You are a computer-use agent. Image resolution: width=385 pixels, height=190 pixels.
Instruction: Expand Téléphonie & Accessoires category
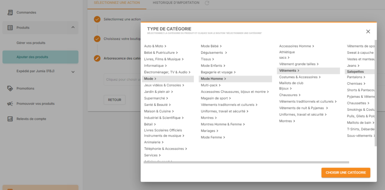point(166,149)
